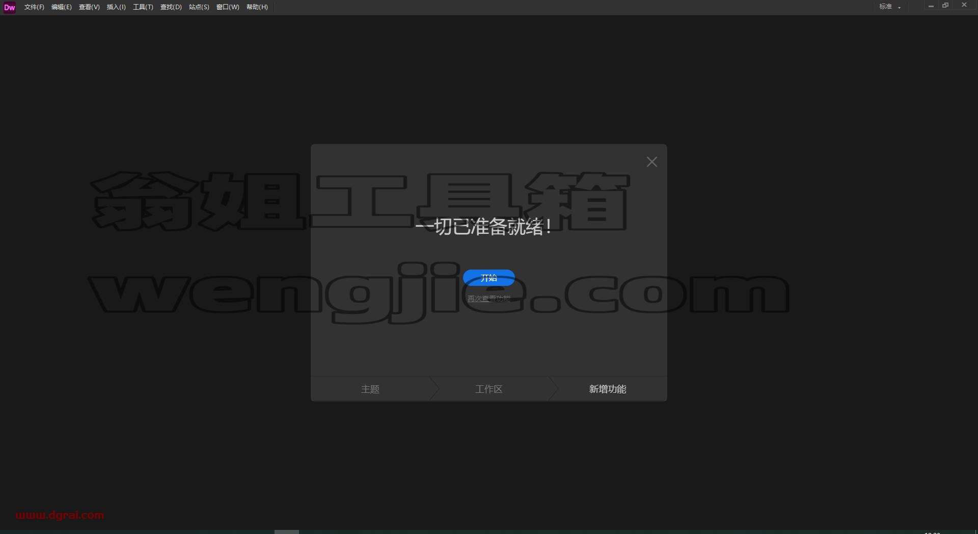Open the 帮助(H) menu
The height and width of the screenshot is (534, 978).
pyautogui.click(x=257, y=7)
